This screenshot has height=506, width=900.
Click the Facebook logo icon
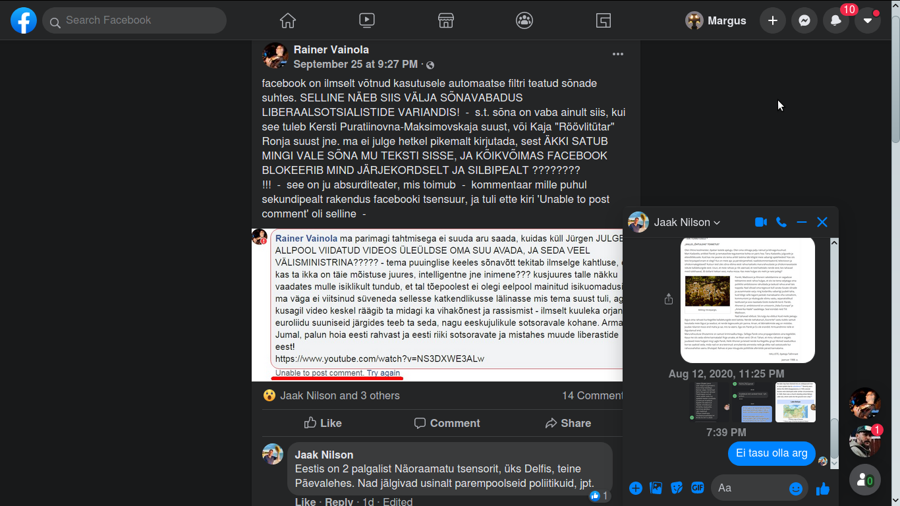click(24, 20)
